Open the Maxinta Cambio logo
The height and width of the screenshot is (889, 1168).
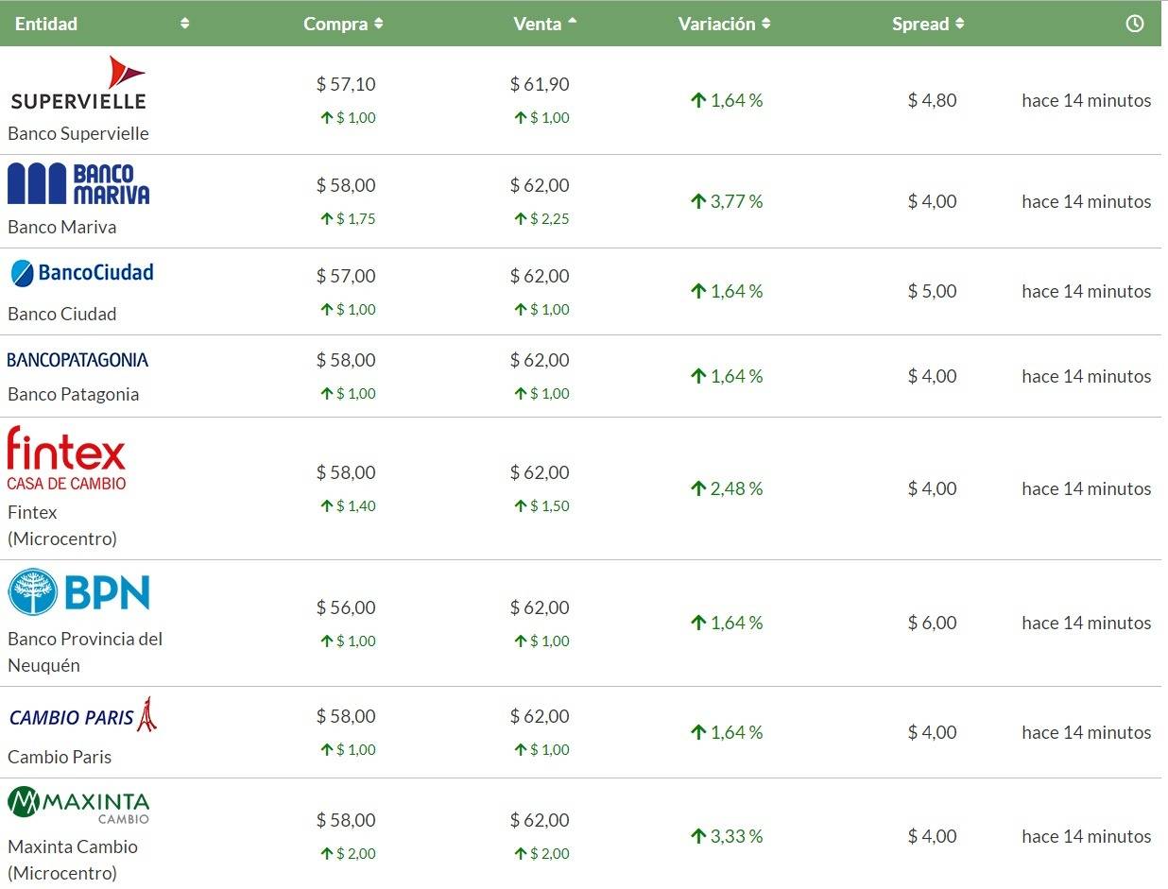[78, 804]
